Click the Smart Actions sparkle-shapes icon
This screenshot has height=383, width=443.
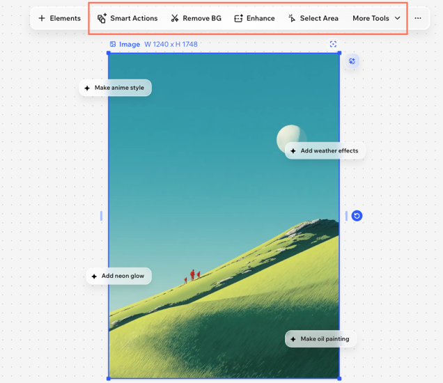pyautogui.click(x=102, y=18)
